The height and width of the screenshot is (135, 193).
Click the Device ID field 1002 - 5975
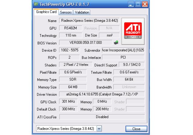(x=70, y=50)
